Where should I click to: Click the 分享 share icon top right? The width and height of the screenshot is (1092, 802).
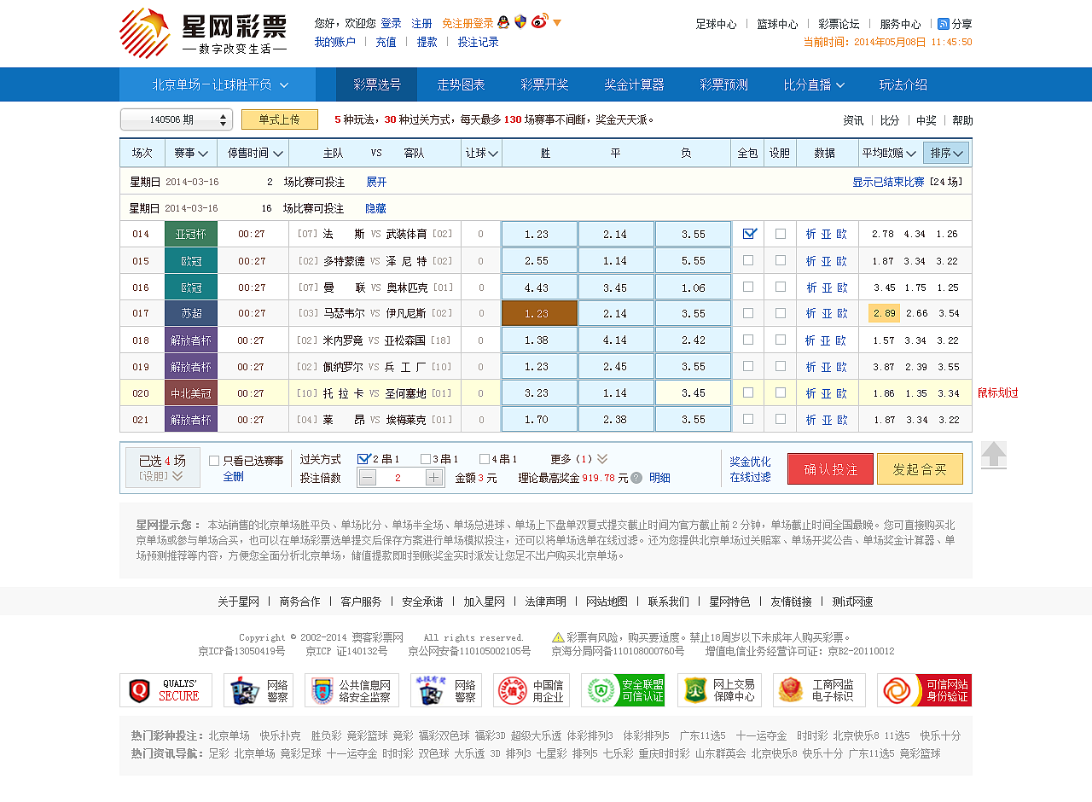(944, 24)
